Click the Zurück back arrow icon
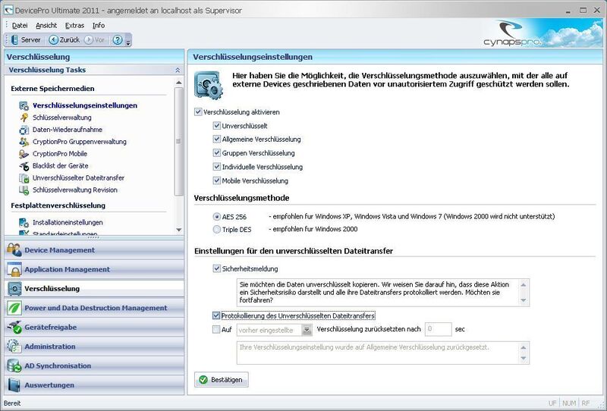This screenshot has width=607, height=411. [54, 40]
